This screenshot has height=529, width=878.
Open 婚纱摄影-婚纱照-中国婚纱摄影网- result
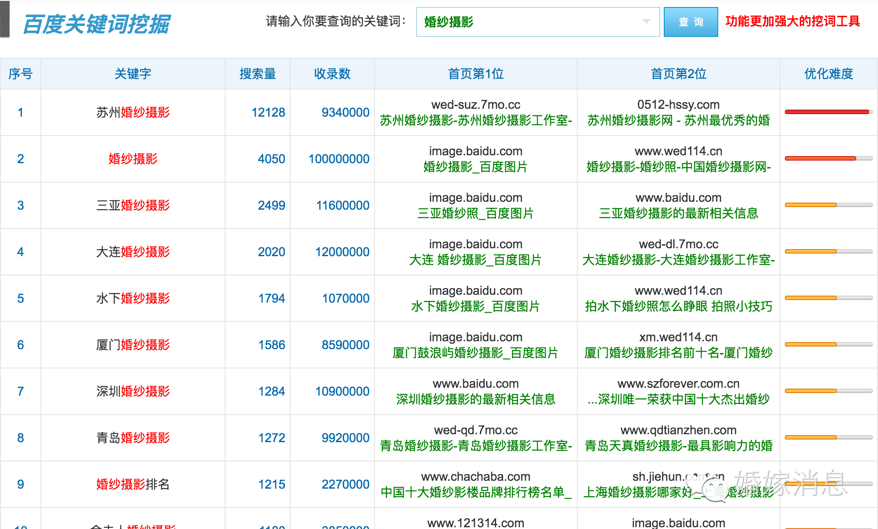679,167
